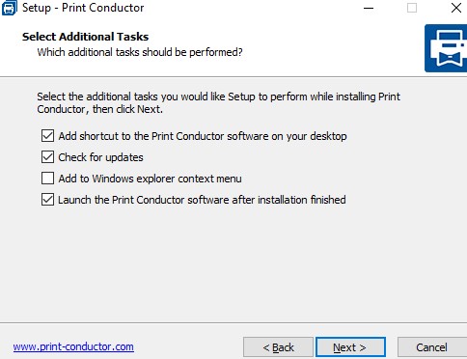Click the Print Conductor title bar icon

pyautogui.click(x=9, y=8)
